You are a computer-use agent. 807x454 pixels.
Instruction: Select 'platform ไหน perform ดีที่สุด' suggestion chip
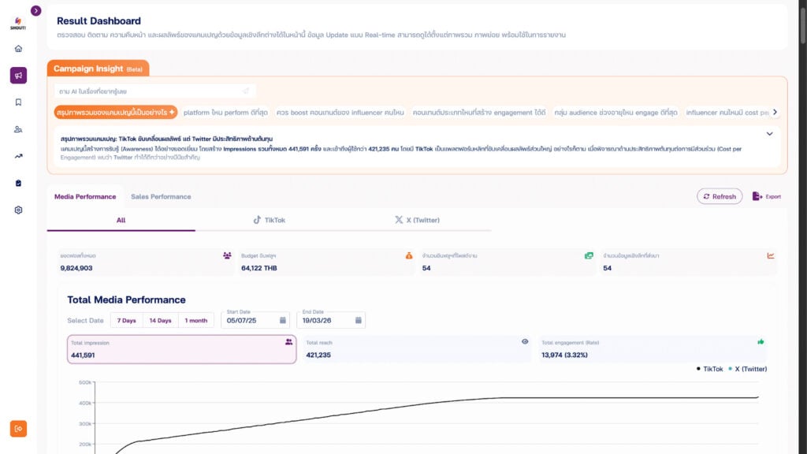(x=225, y=112)
